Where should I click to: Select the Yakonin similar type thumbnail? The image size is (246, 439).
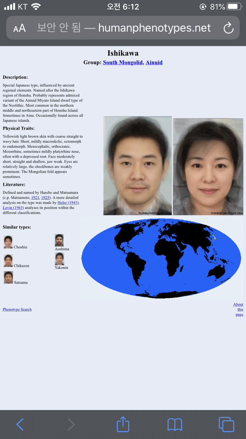[x=59, y=259]
